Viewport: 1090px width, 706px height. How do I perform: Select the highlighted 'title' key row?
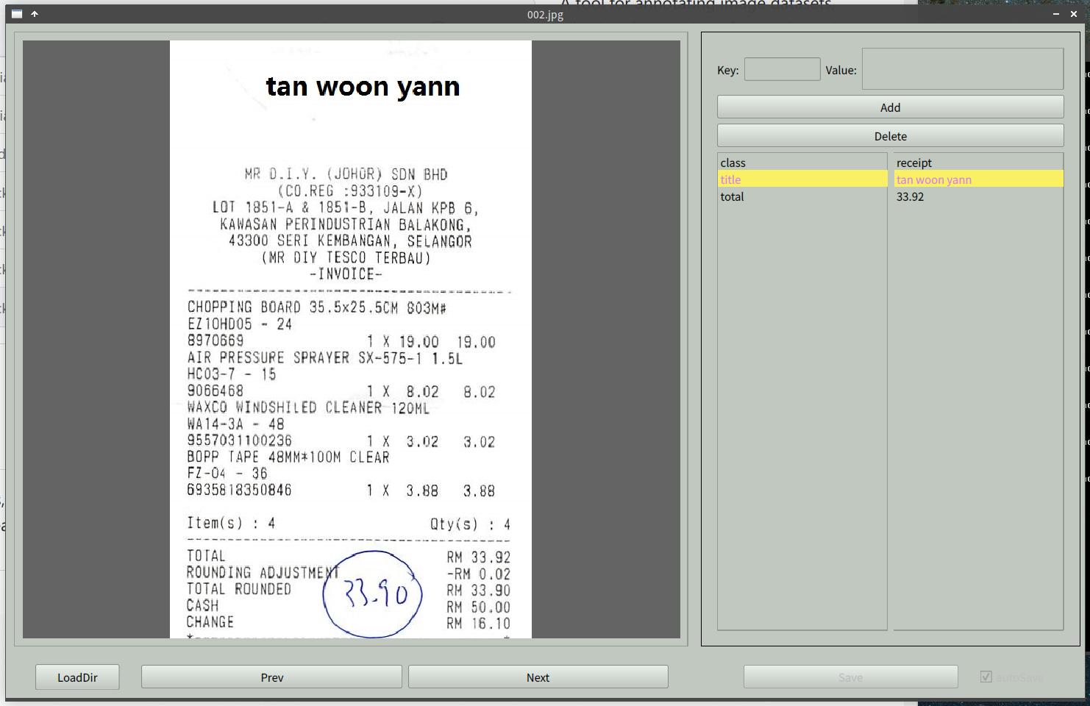[x=802, y=179]
